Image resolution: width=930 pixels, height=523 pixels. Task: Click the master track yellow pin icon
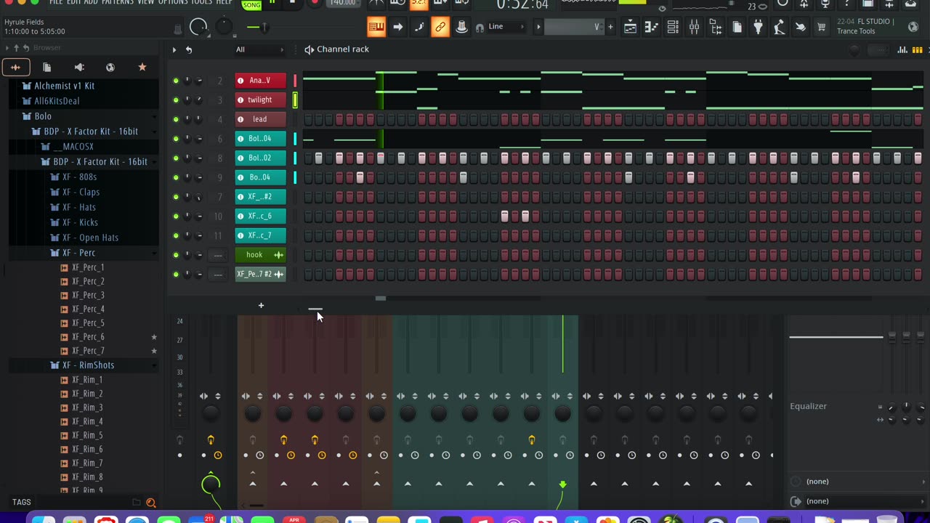coord(211,439)
